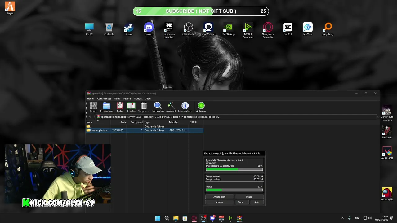397x223 pixels.
Task: Select the Discord desktop icon
Action: tap(149, 29)
